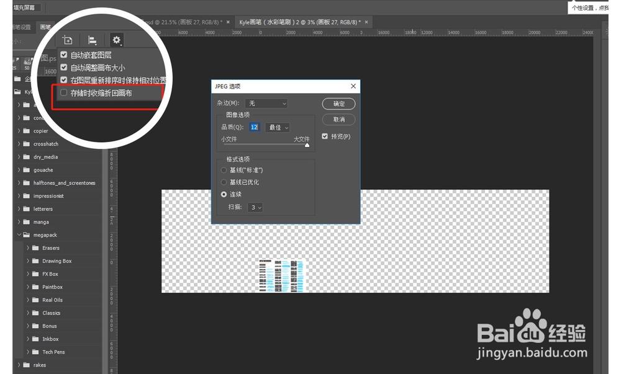Expand the Real Oils subfolder

tap(28, 300)
